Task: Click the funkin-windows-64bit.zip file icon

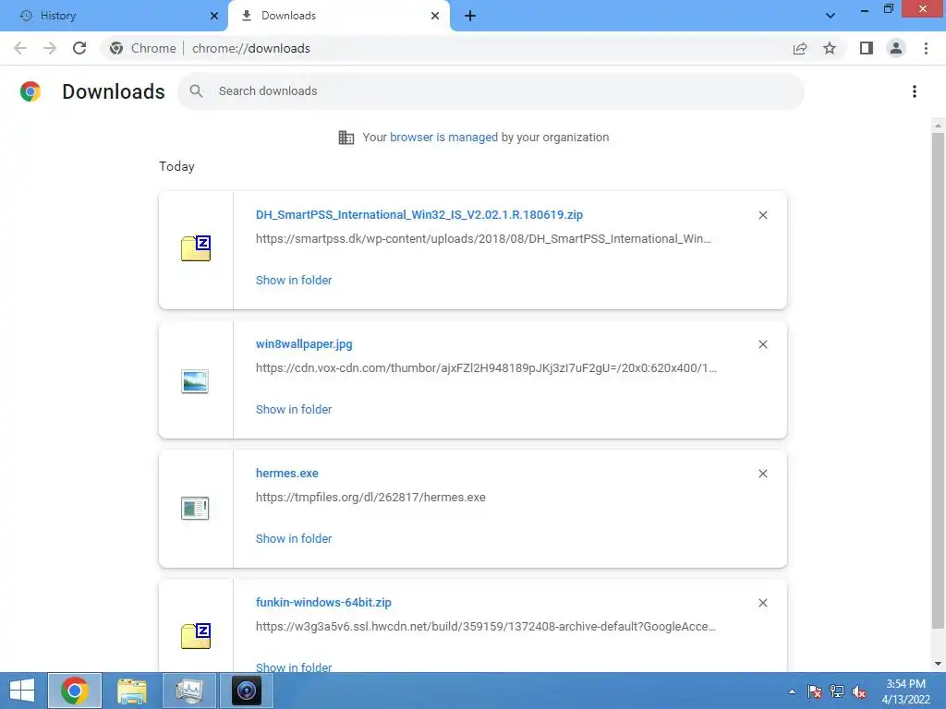Action: pyautogui.click(x=196, y=636)
